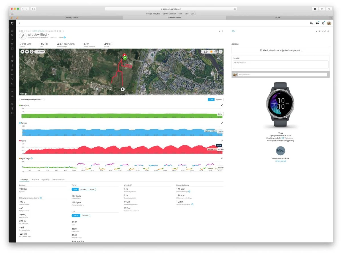The image size is (342, 254).
Task: Switch charts to Dystans
Action: click(219, 100)
